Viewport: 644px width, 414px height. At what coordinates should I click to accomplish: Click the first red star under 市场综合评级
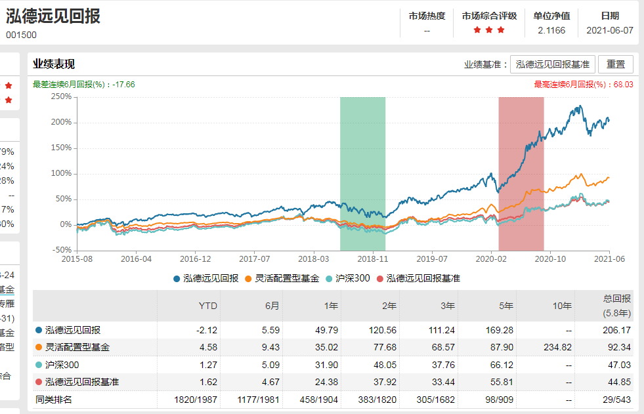[477, 30]
